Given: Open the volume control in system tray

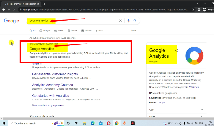Looking at the screenshot, I should pyautogui.click(x=196, y=123).
